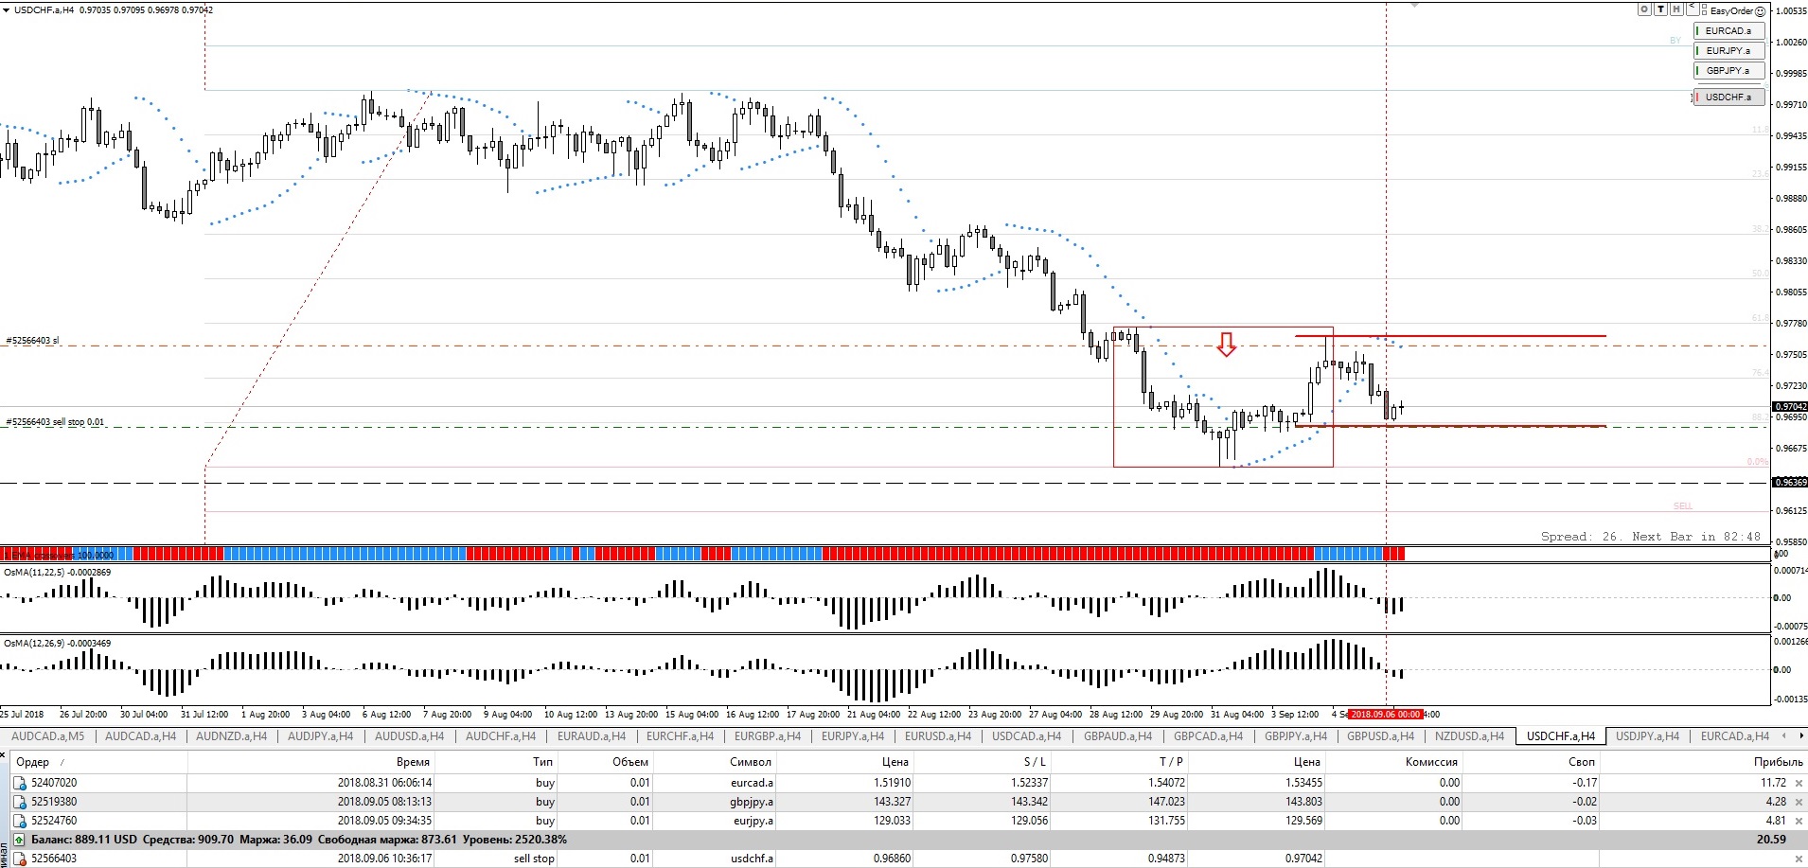
Task: Close the eurcad.a order with its X
Action: tap(1799, 783)
